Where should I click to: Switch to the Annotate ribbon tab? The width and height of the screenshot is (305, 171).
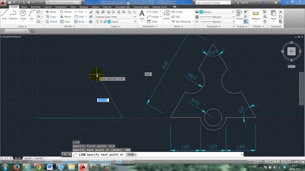tap(36, 7)
